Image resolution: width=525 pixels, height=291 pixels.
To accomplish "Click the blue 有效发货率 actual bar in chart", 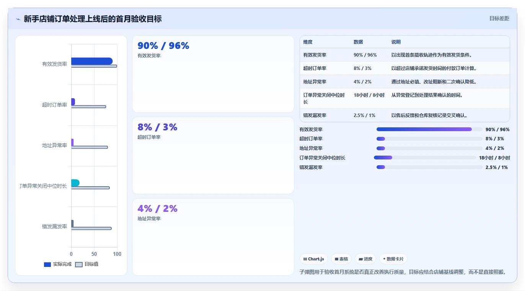I will [x=92, y=61].
